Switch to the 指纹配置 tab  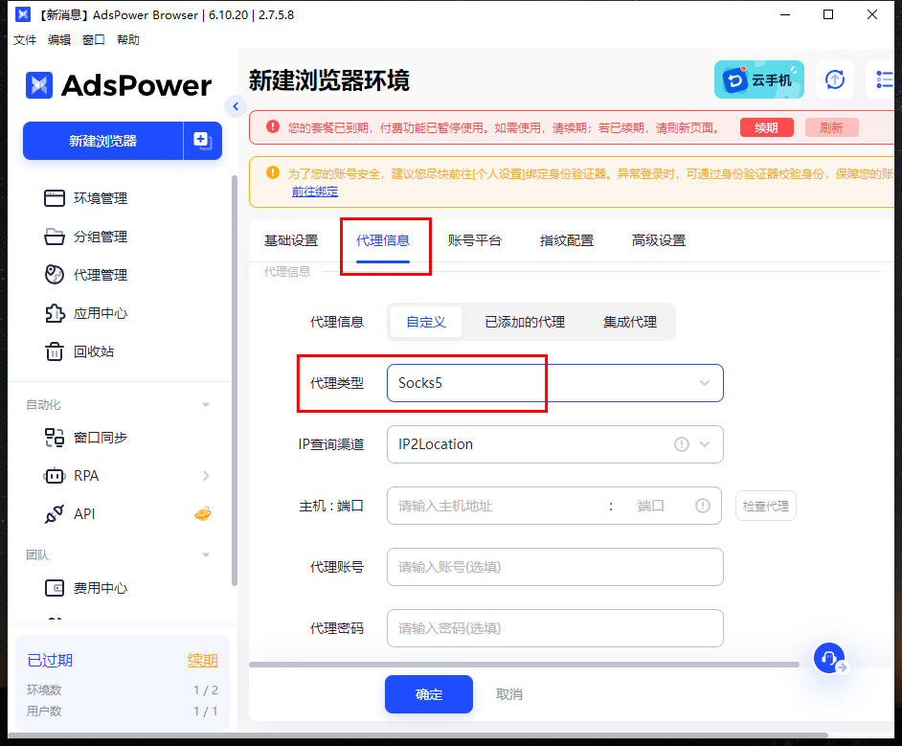coord(567,240)
